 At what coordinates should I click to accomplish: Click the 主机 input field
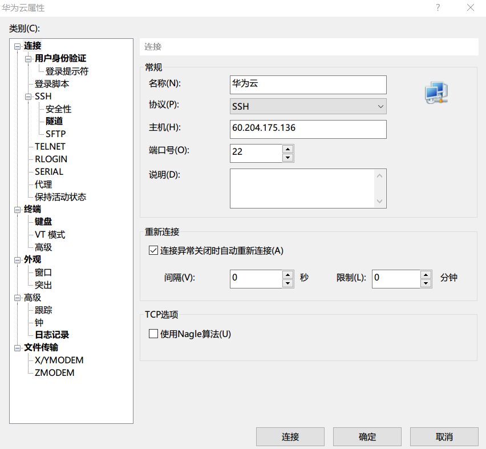[308, 129]
